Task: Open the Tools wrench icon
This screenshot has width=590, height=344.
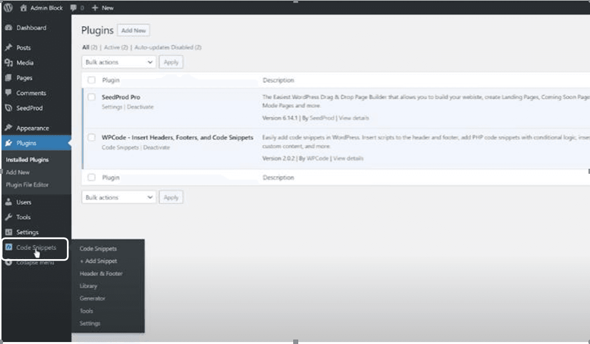Action: [8, 217]
